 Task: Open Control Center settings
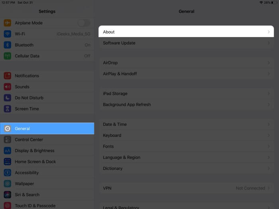tap(47, 139)
